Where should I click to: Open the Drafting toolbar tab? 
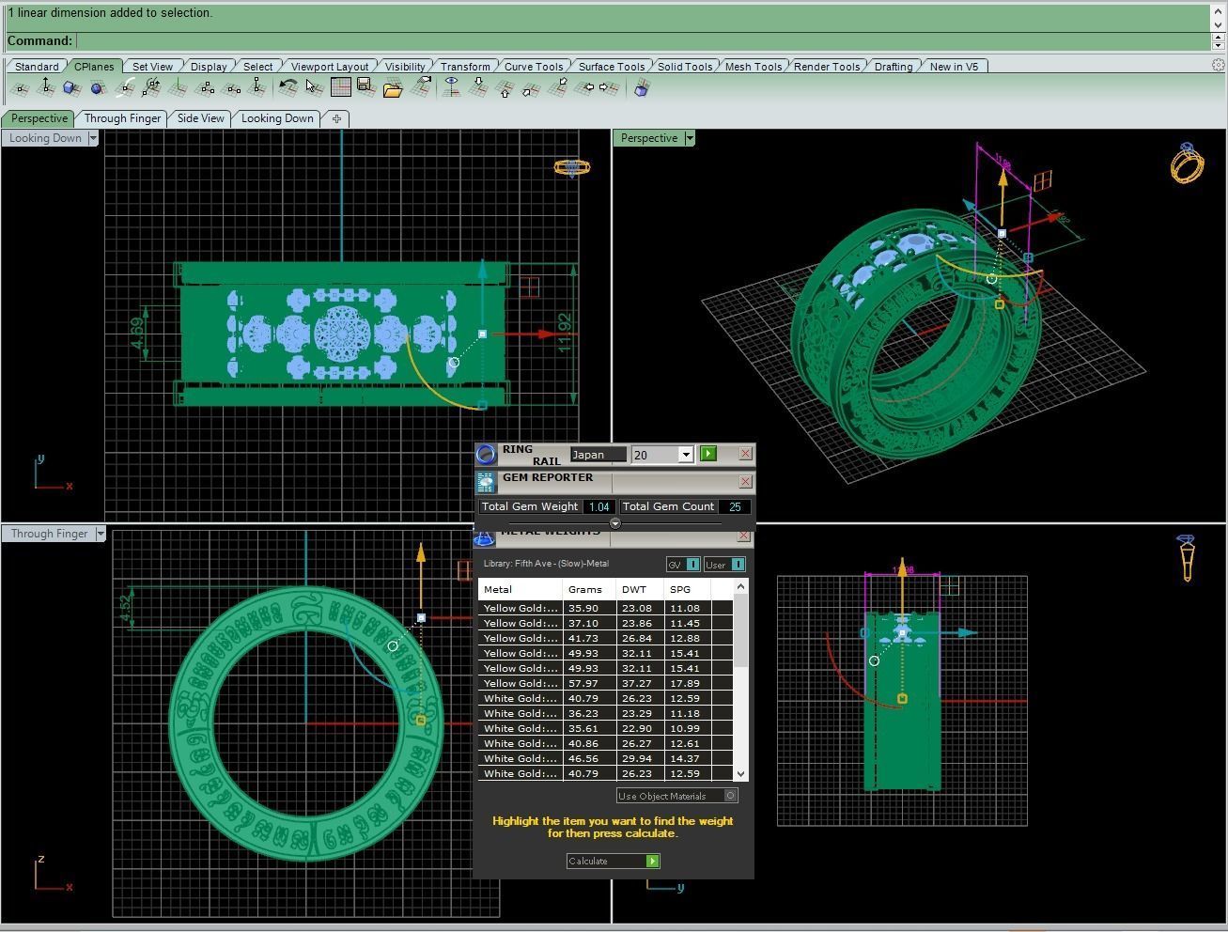(894, 67)
